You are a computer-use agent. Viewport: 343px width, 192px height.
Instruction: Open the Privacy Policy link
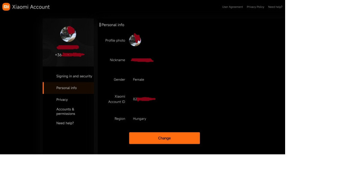click(x=255, y=7)
